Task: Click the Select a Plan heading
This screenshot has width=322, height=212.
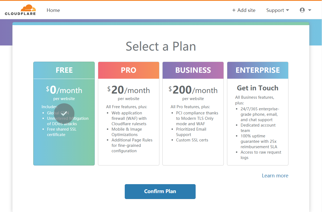Action: 161,47
